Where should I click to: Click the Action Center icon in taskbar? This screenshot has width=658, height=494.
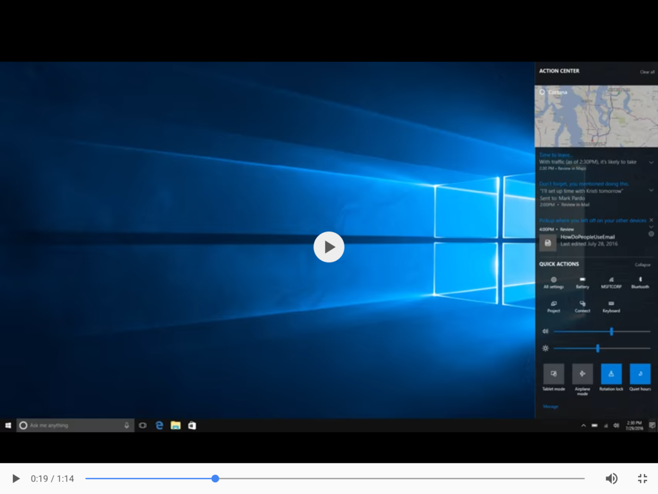coord(652,426)
